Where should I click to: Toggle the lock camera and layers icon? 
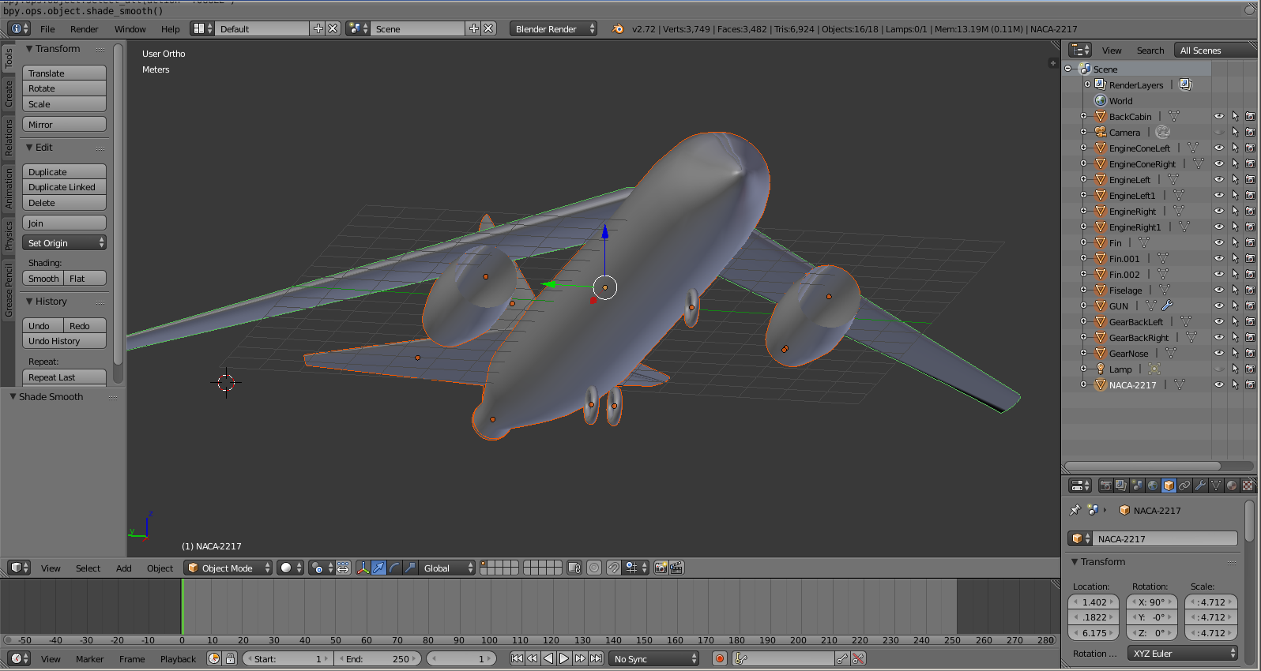tap(574, 568)
